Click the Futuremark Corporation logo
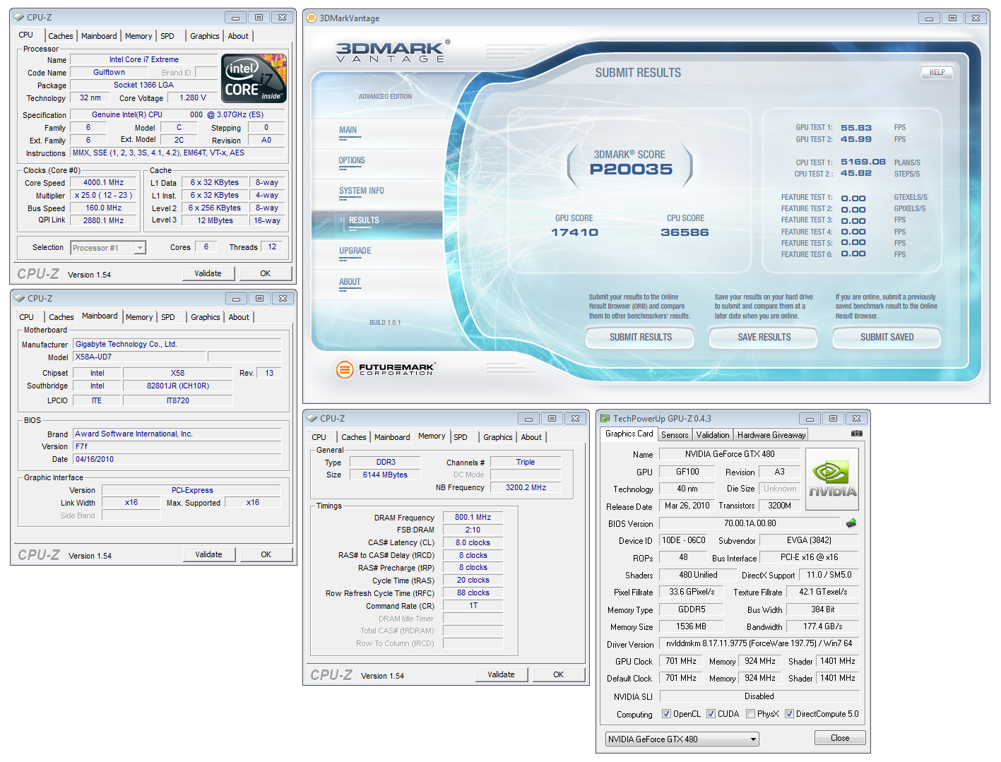This screenshot has width=1001, height=762. pyautogui.click(x=385, y=369)
